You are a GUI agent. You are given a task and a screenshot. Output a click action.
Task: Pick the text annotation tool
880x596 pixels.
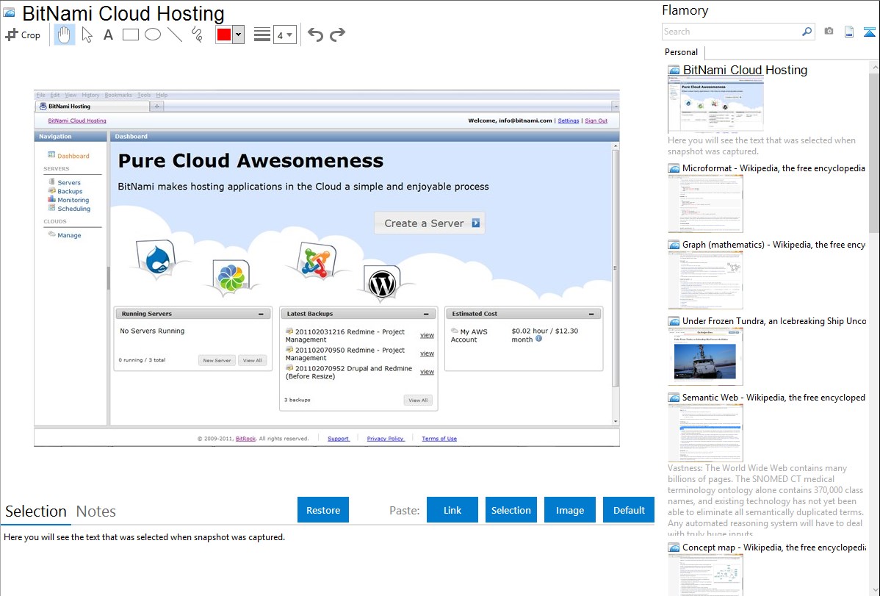click(x=108, y=35)
